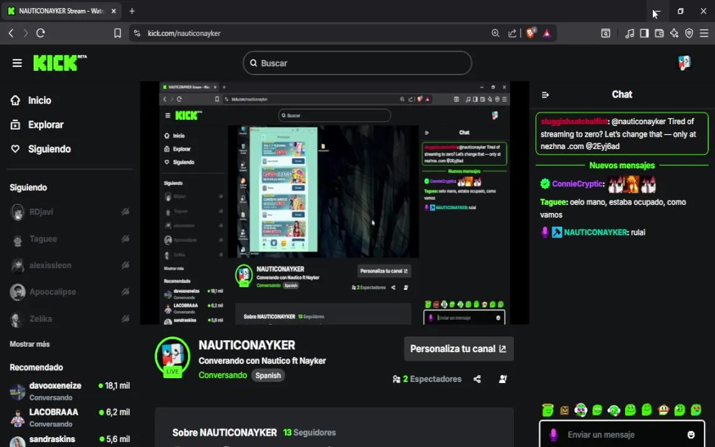The height and width of the screenshot is (447, 715).
Task: Click the Kick logo
Action: tap(60, 63)
